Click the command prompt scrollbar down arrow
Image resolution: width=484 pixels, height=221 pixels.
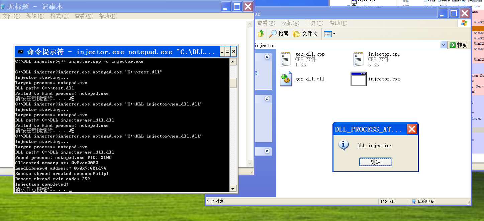pyautogui.click(x=233, y=189)
